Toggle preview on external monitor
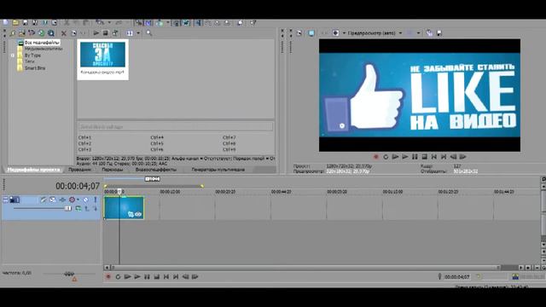Image resolution: width=546 pixels, height=307 pixels. point(311,33)
